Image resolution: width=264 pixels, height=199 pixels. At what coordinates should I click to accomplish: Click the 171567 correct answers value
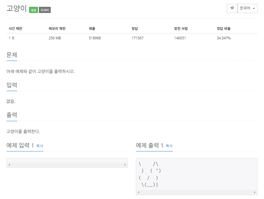[x=137, y=38]
